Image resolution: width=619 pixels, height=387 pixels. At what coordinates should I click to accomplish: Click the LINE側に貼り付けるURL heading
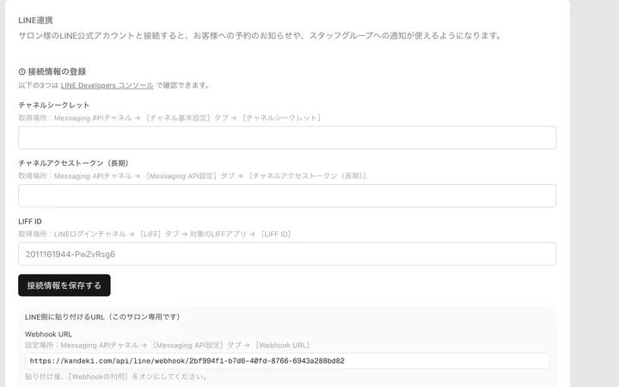coord(102,317)
